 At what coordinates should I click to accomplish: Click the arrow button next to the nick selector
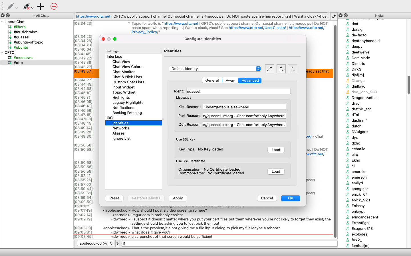pos(118,243)
